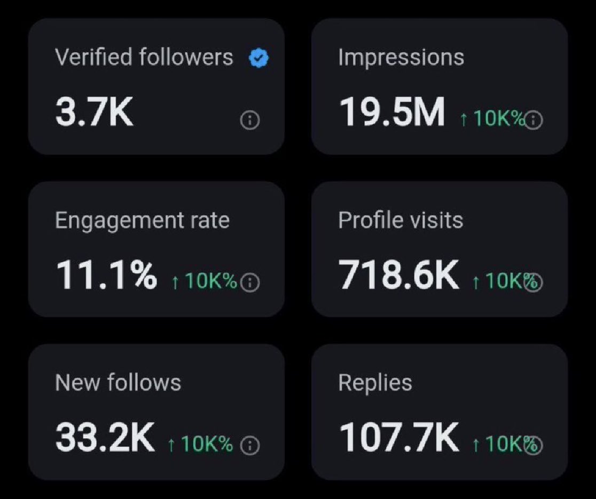
Task: Click the Impressions card title
Action: [401, 58]
